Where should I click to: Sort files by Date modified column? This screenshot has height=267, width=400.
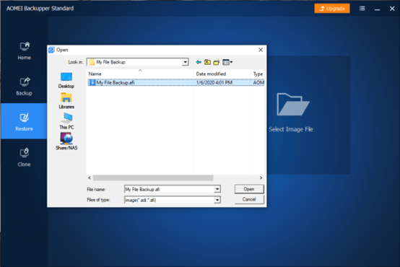tap(222, 74)
